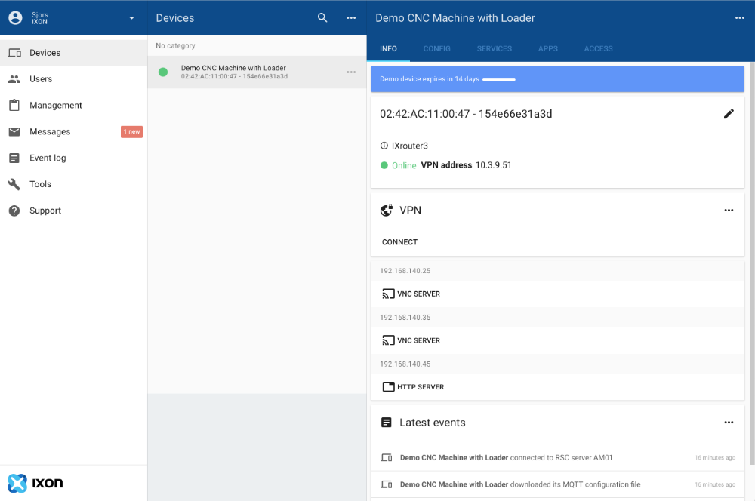The image size is (755, 501).
Task: Open the VPN section options menu
Action: pyautogui.click(x=729, y=211)
